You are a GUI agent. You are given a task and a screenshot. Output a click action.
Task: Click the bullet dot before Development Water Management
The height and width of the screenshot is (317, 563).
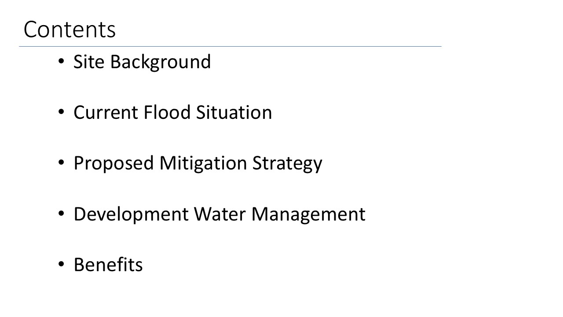pyautogui.click(x=61, y=214)
